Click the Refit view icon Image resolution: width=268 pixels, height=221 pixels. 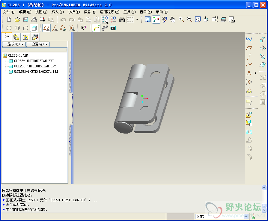(x=198, y=19)
